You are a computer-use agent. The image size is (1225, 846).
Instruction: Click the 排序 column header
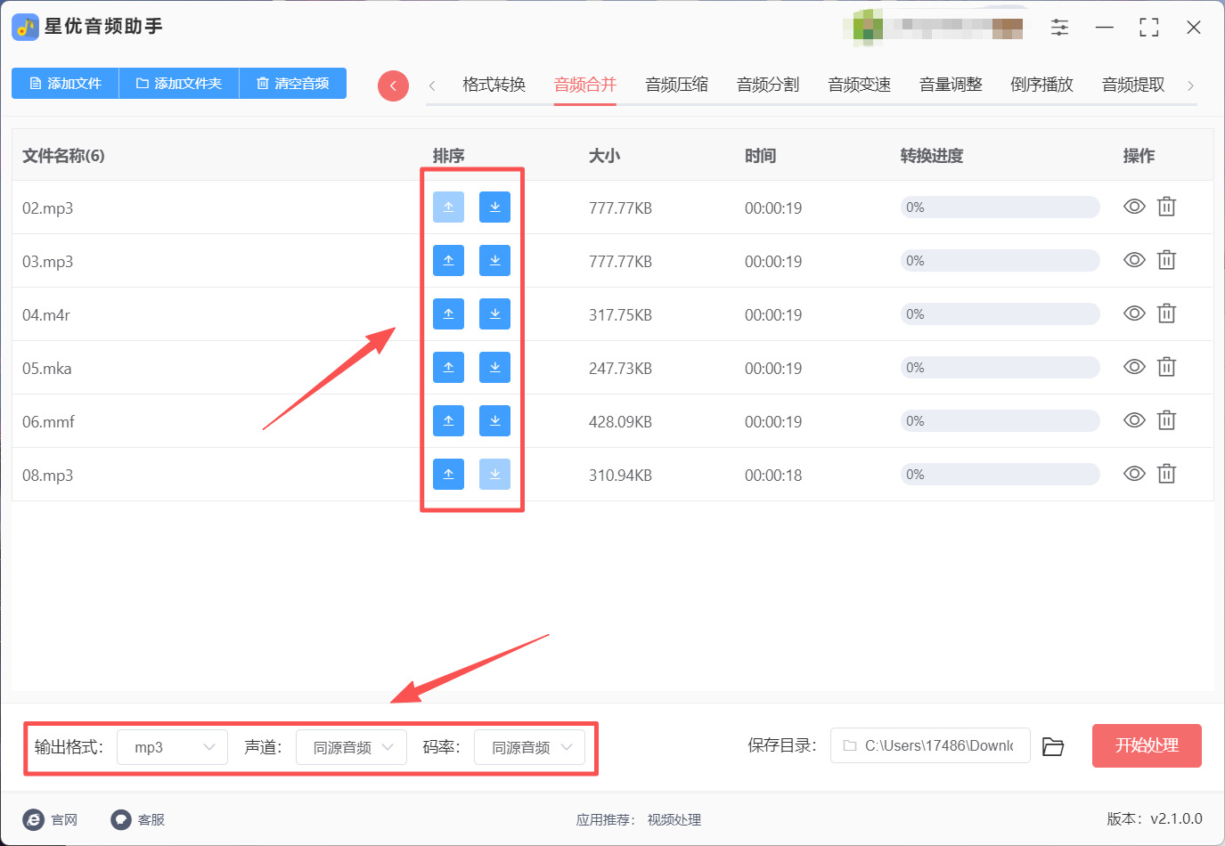pyautogui.click(x=448, y=156)
